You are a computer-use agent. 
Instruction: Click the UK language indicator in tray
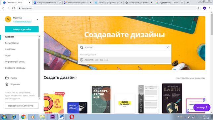point(178,117)
